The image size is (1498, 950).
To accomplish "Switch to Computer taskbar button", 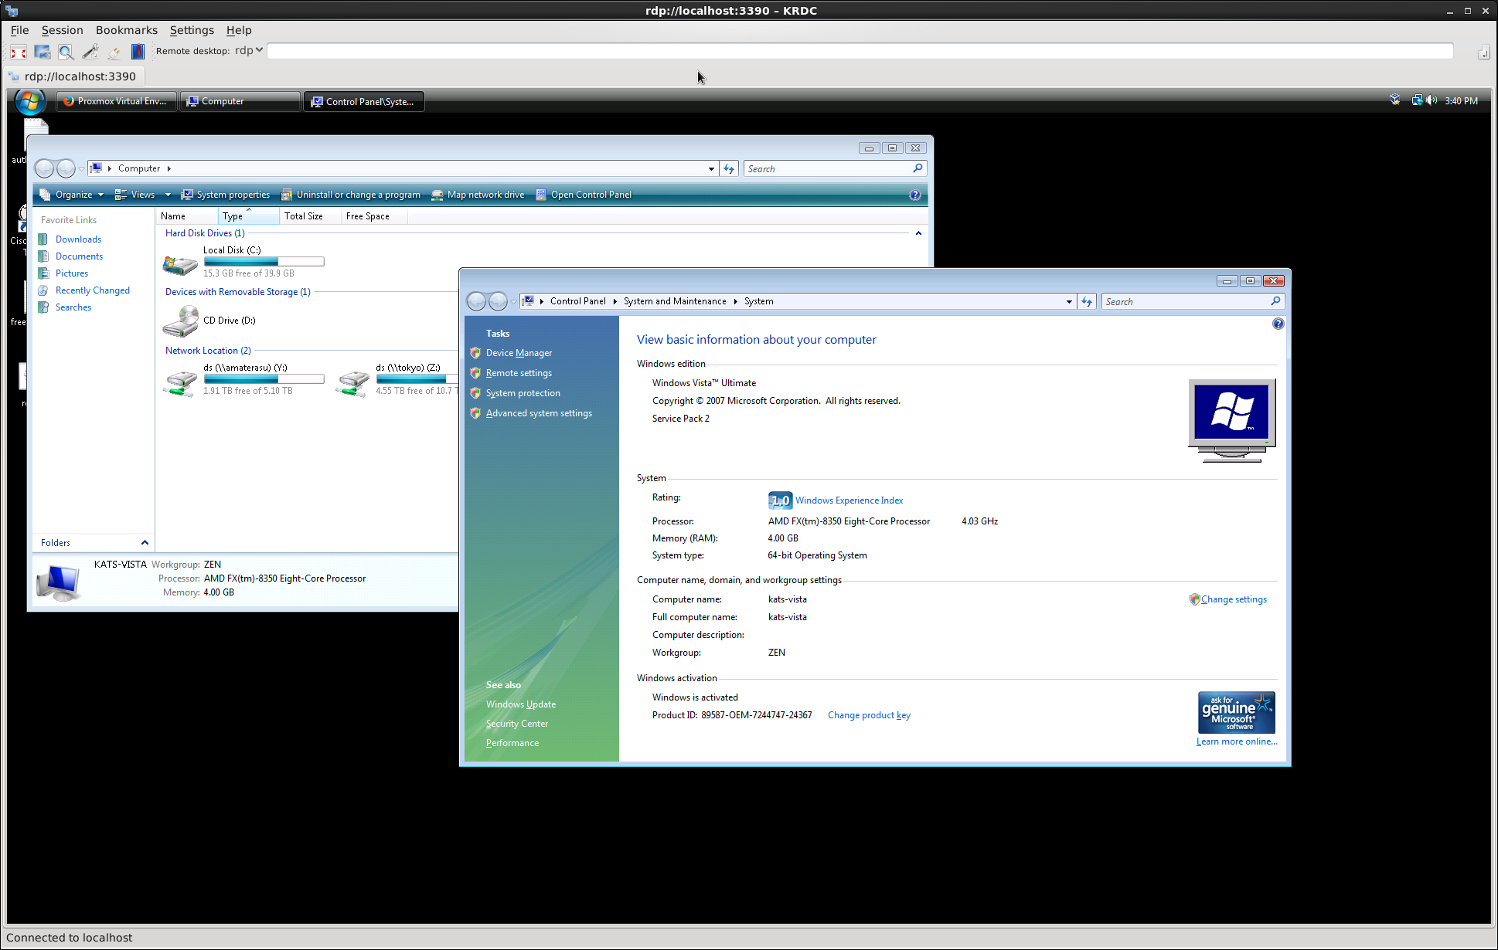I will pyautogui.click(x=240, y=101).
